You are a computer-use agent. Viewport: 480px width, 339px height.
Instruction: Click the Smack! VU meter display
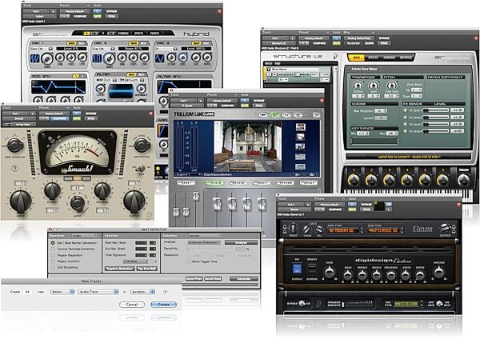tap(77, 152)
